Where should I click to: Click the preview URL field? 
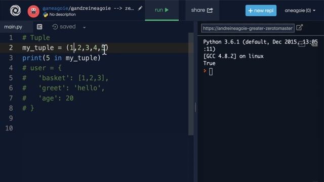pos(248,28)
